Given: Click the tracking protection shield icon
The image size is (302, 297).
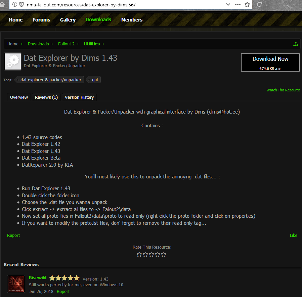Looking at the screenshot, I should click(21, 4).
